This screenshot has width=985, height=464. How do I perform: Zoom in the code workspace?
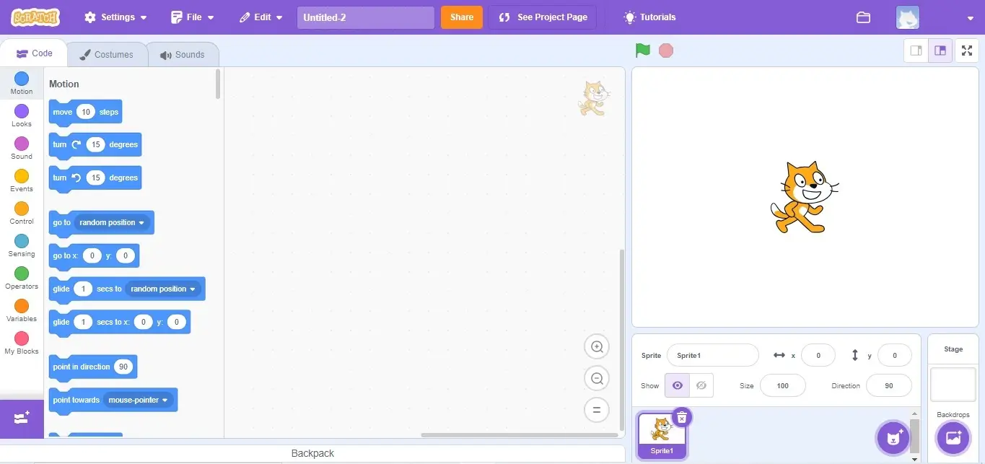click(597, 347)
